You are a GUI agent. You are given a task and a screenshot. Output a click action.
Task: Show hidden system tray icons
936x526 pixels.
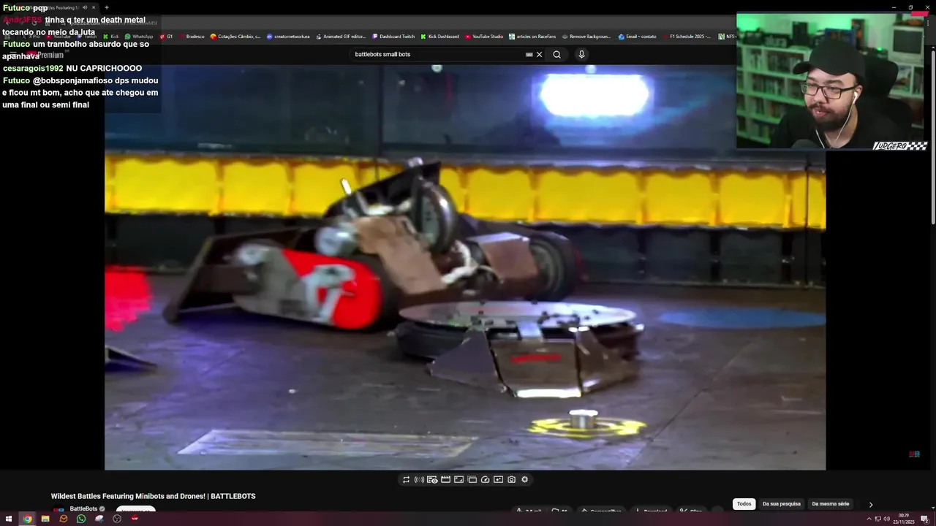coord(869,519)
